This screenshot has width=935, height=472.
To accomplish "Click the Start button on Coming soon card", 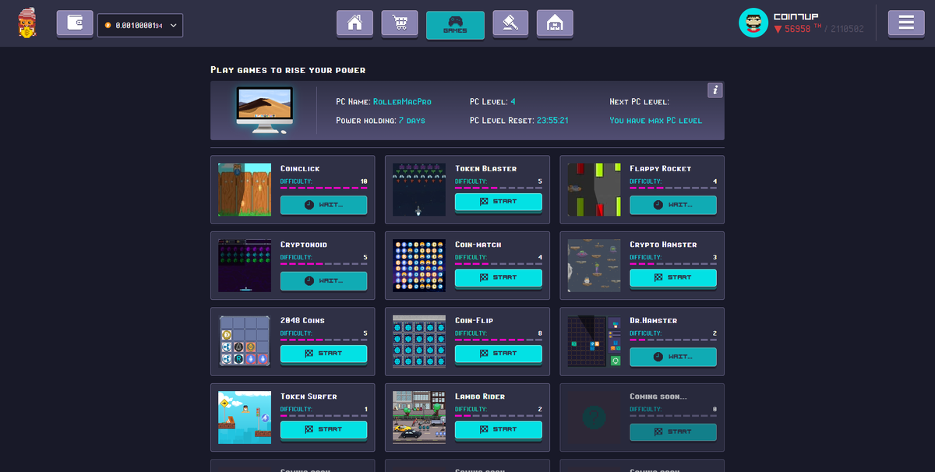I will click(672, 431).
